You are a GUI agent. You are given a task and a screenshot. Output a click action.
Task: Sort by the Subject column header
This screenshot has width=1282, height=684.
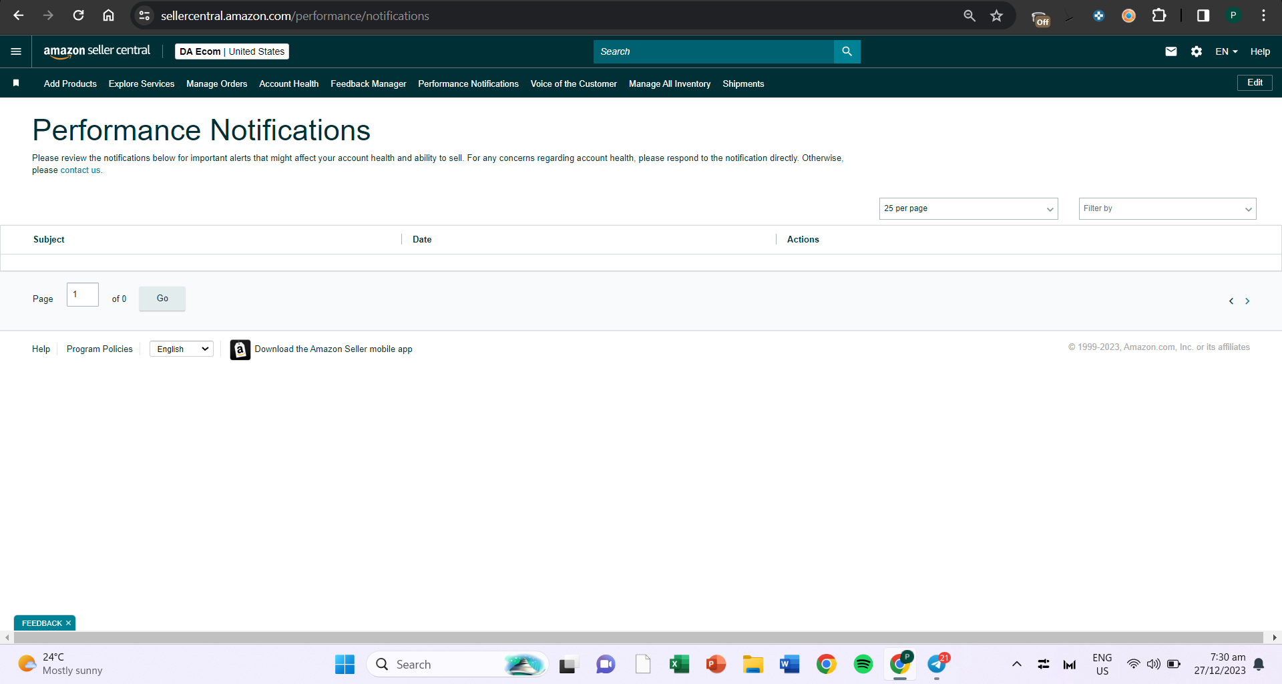[49, 239]
